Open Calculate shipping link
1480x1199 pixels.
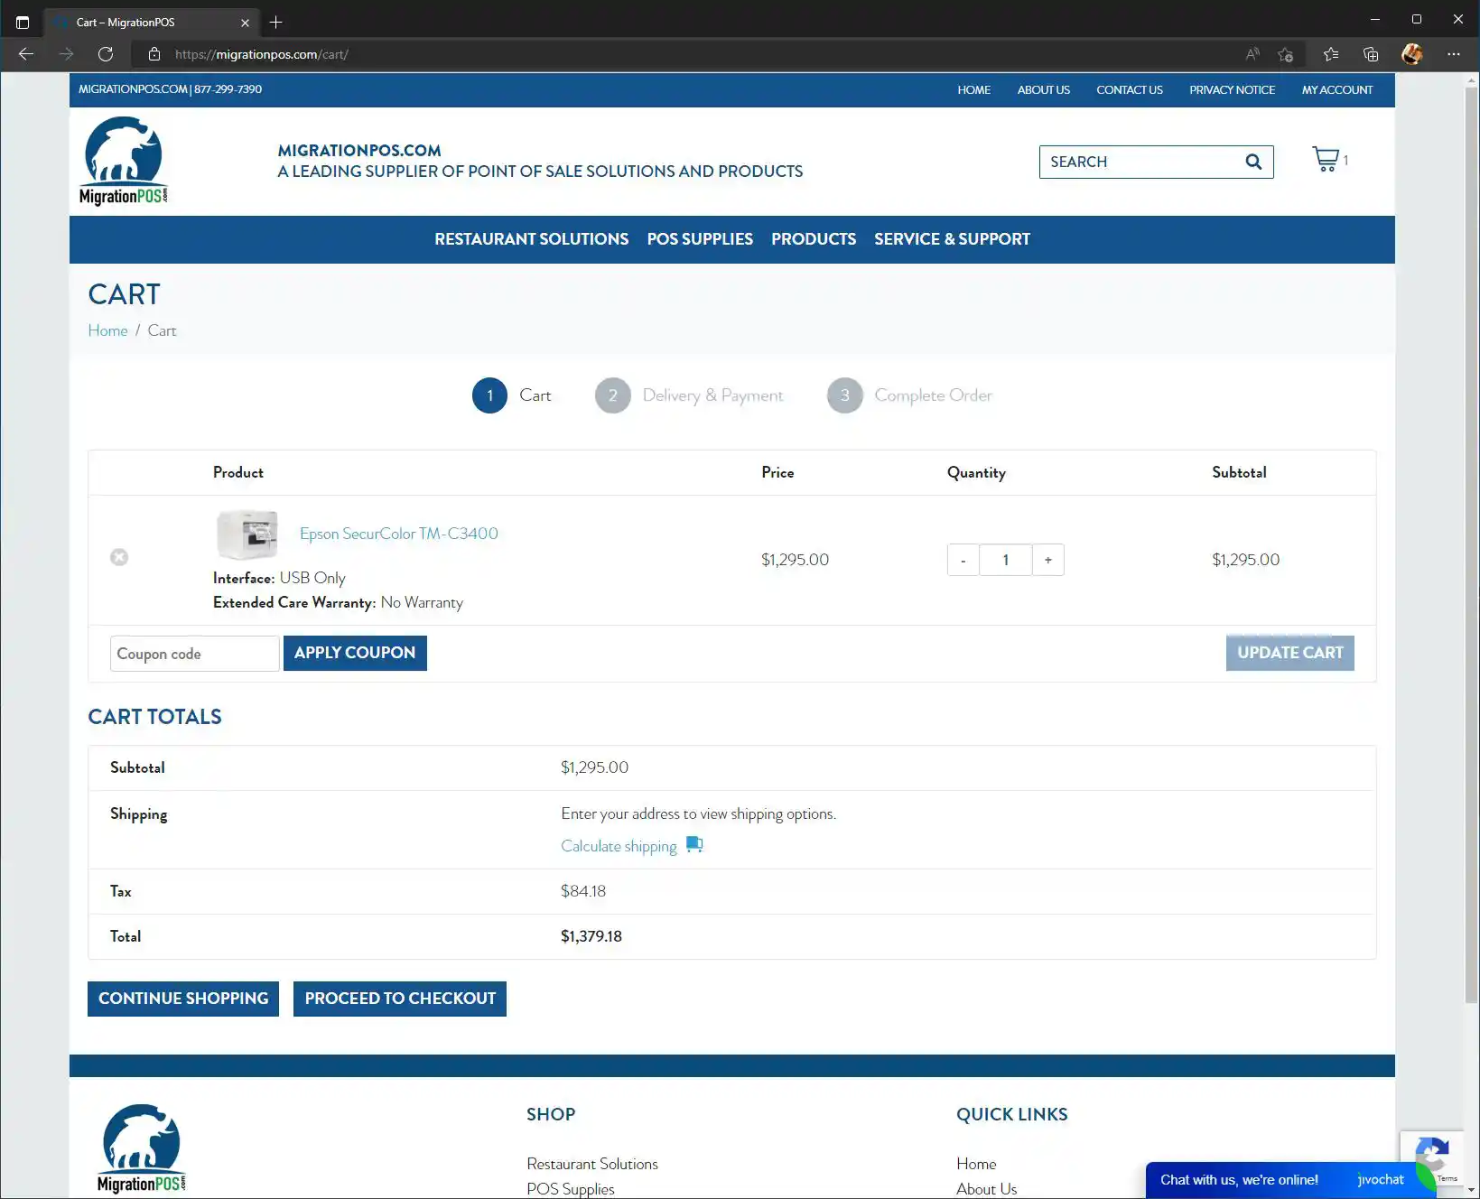619,846
